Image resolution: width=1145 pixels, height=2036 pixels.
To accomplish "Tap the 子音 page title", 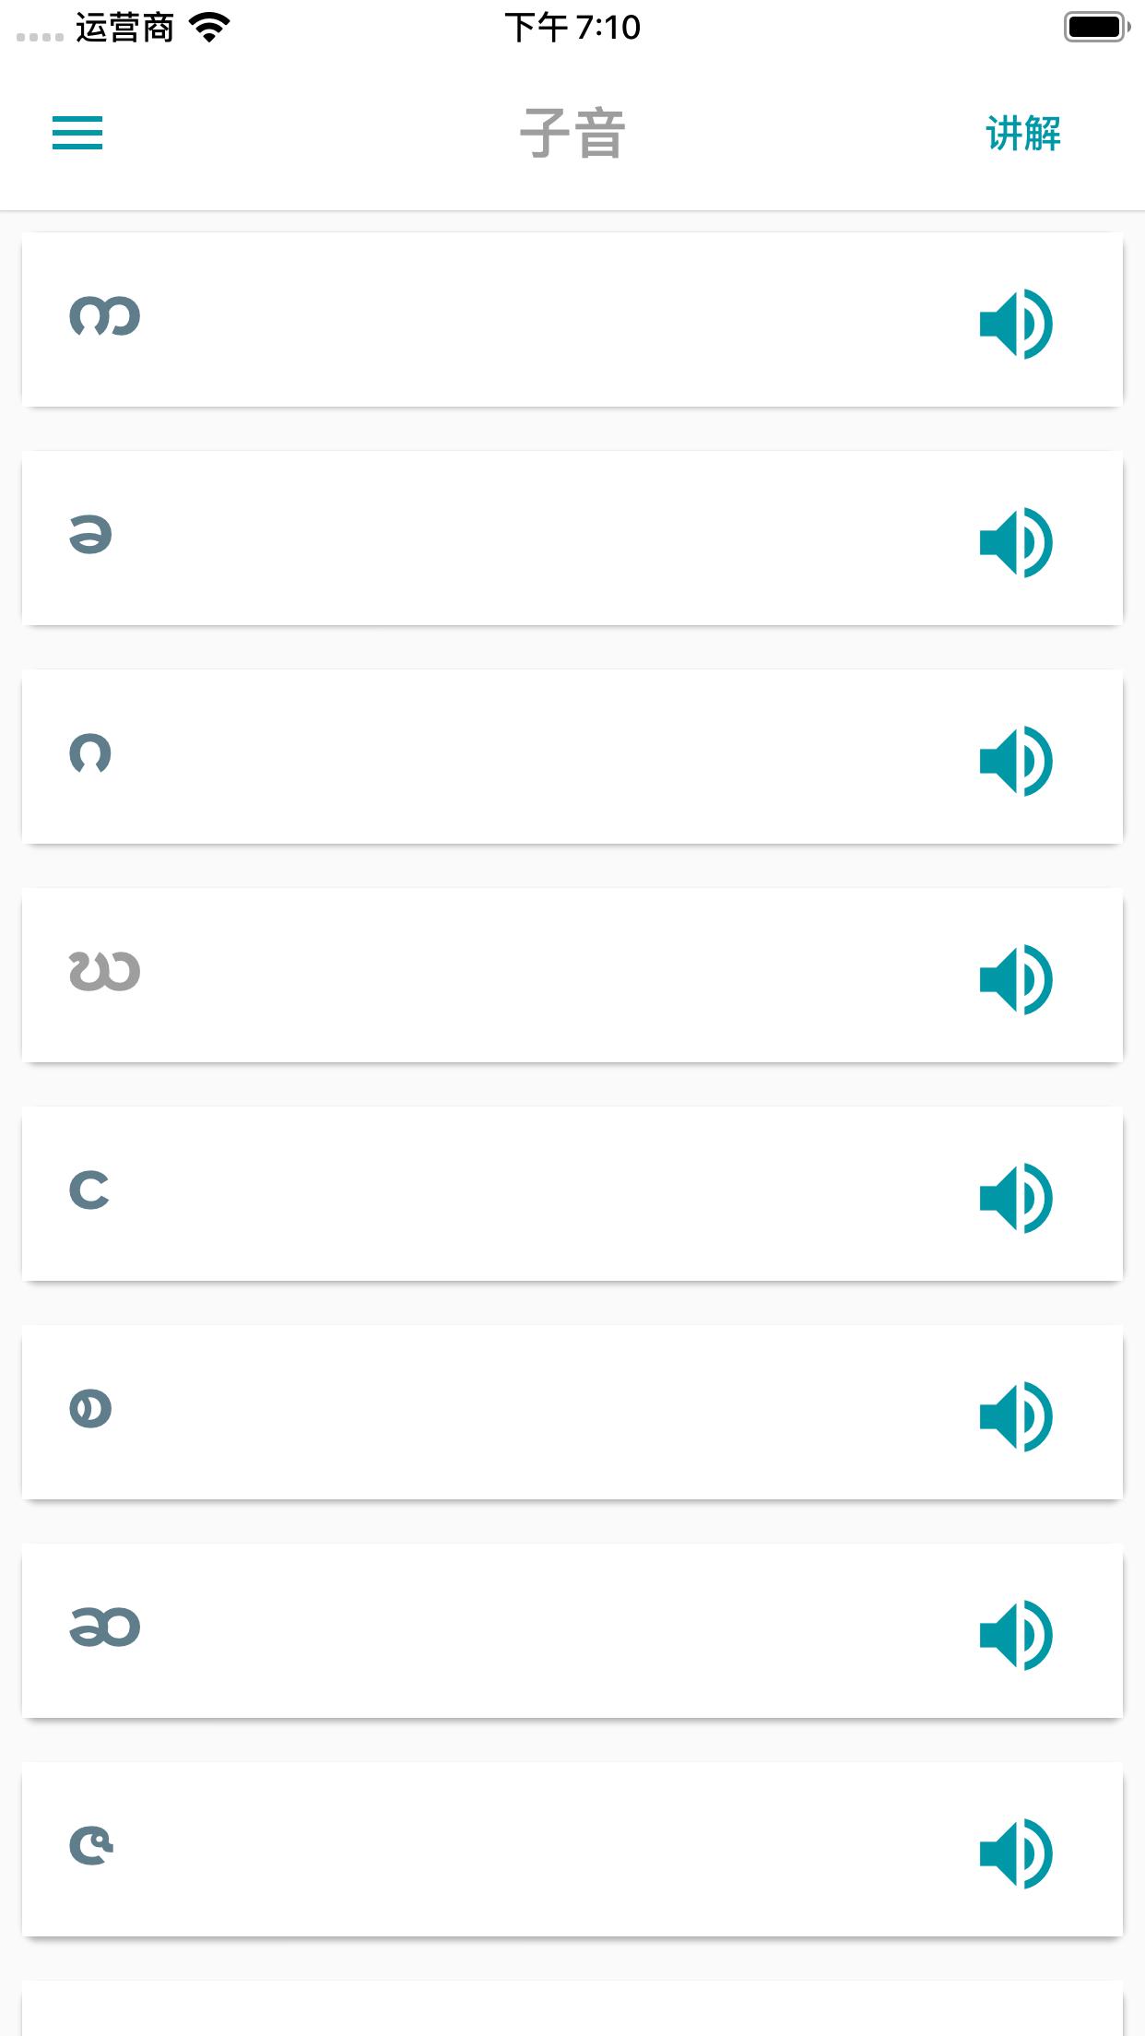I will 572,134.
